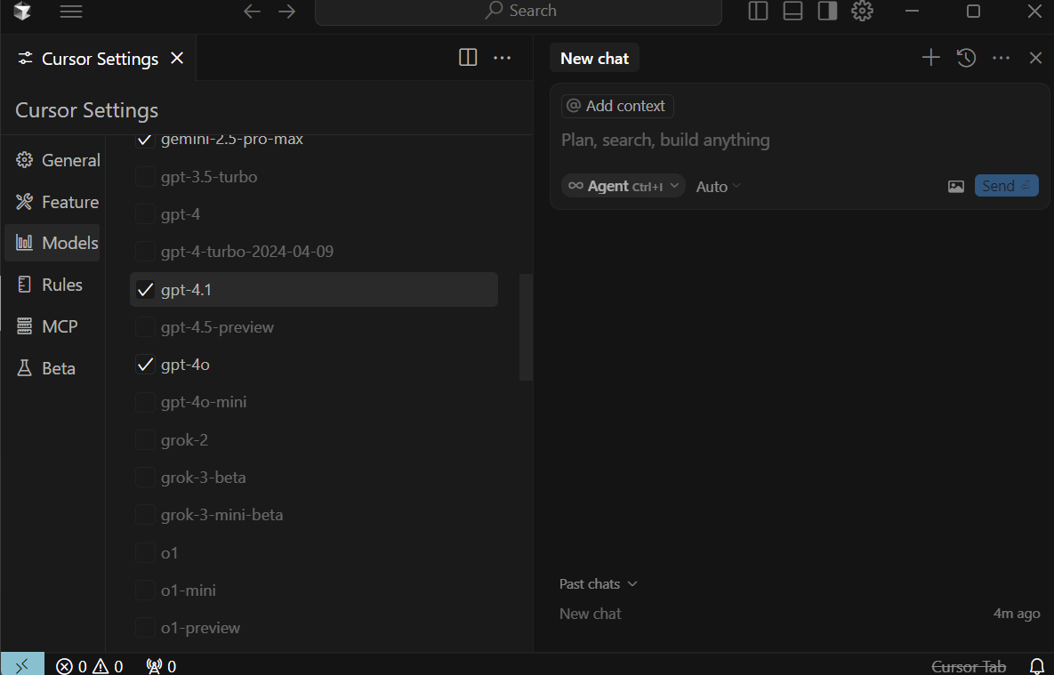
Task: Enable the o1-mini model
Action: (145, 591)
